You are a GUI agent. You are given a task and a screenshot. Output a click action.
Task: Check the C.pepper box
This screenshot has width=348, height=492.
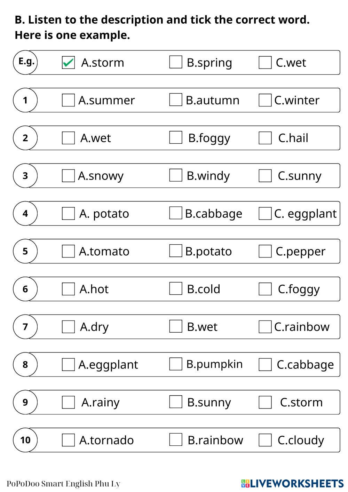pyautogui.click(x=265, y=251)
